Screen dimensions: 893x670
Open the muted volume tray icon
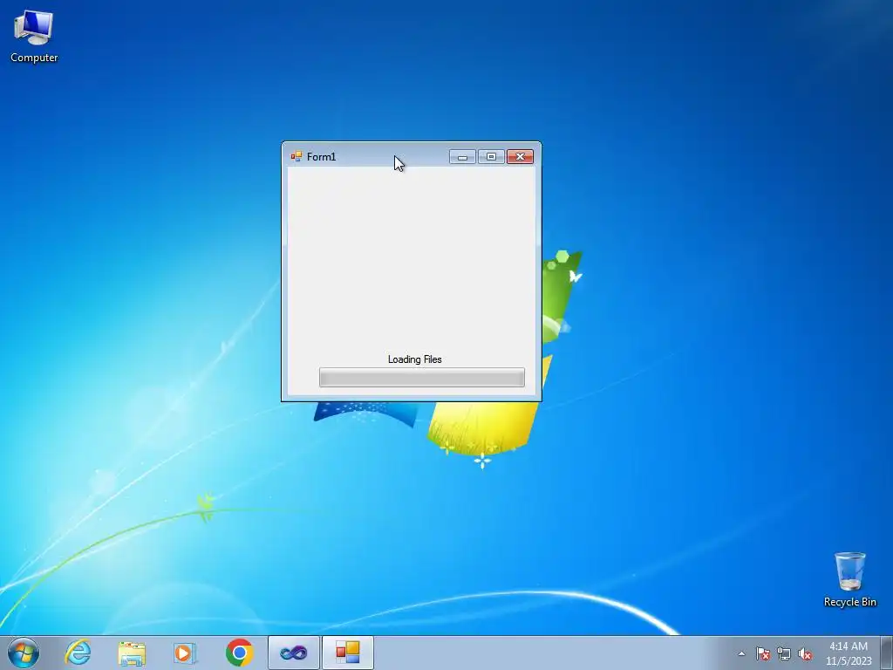tap(805, 653)
